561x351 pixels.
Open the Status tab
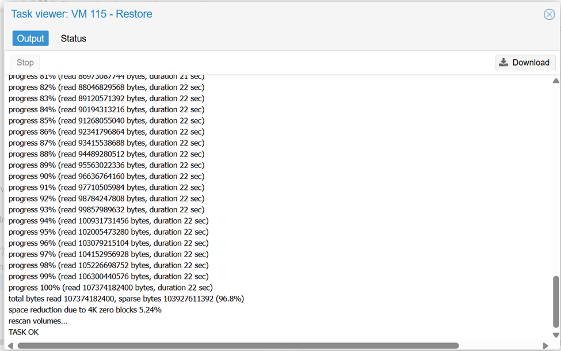click(74, 39)
